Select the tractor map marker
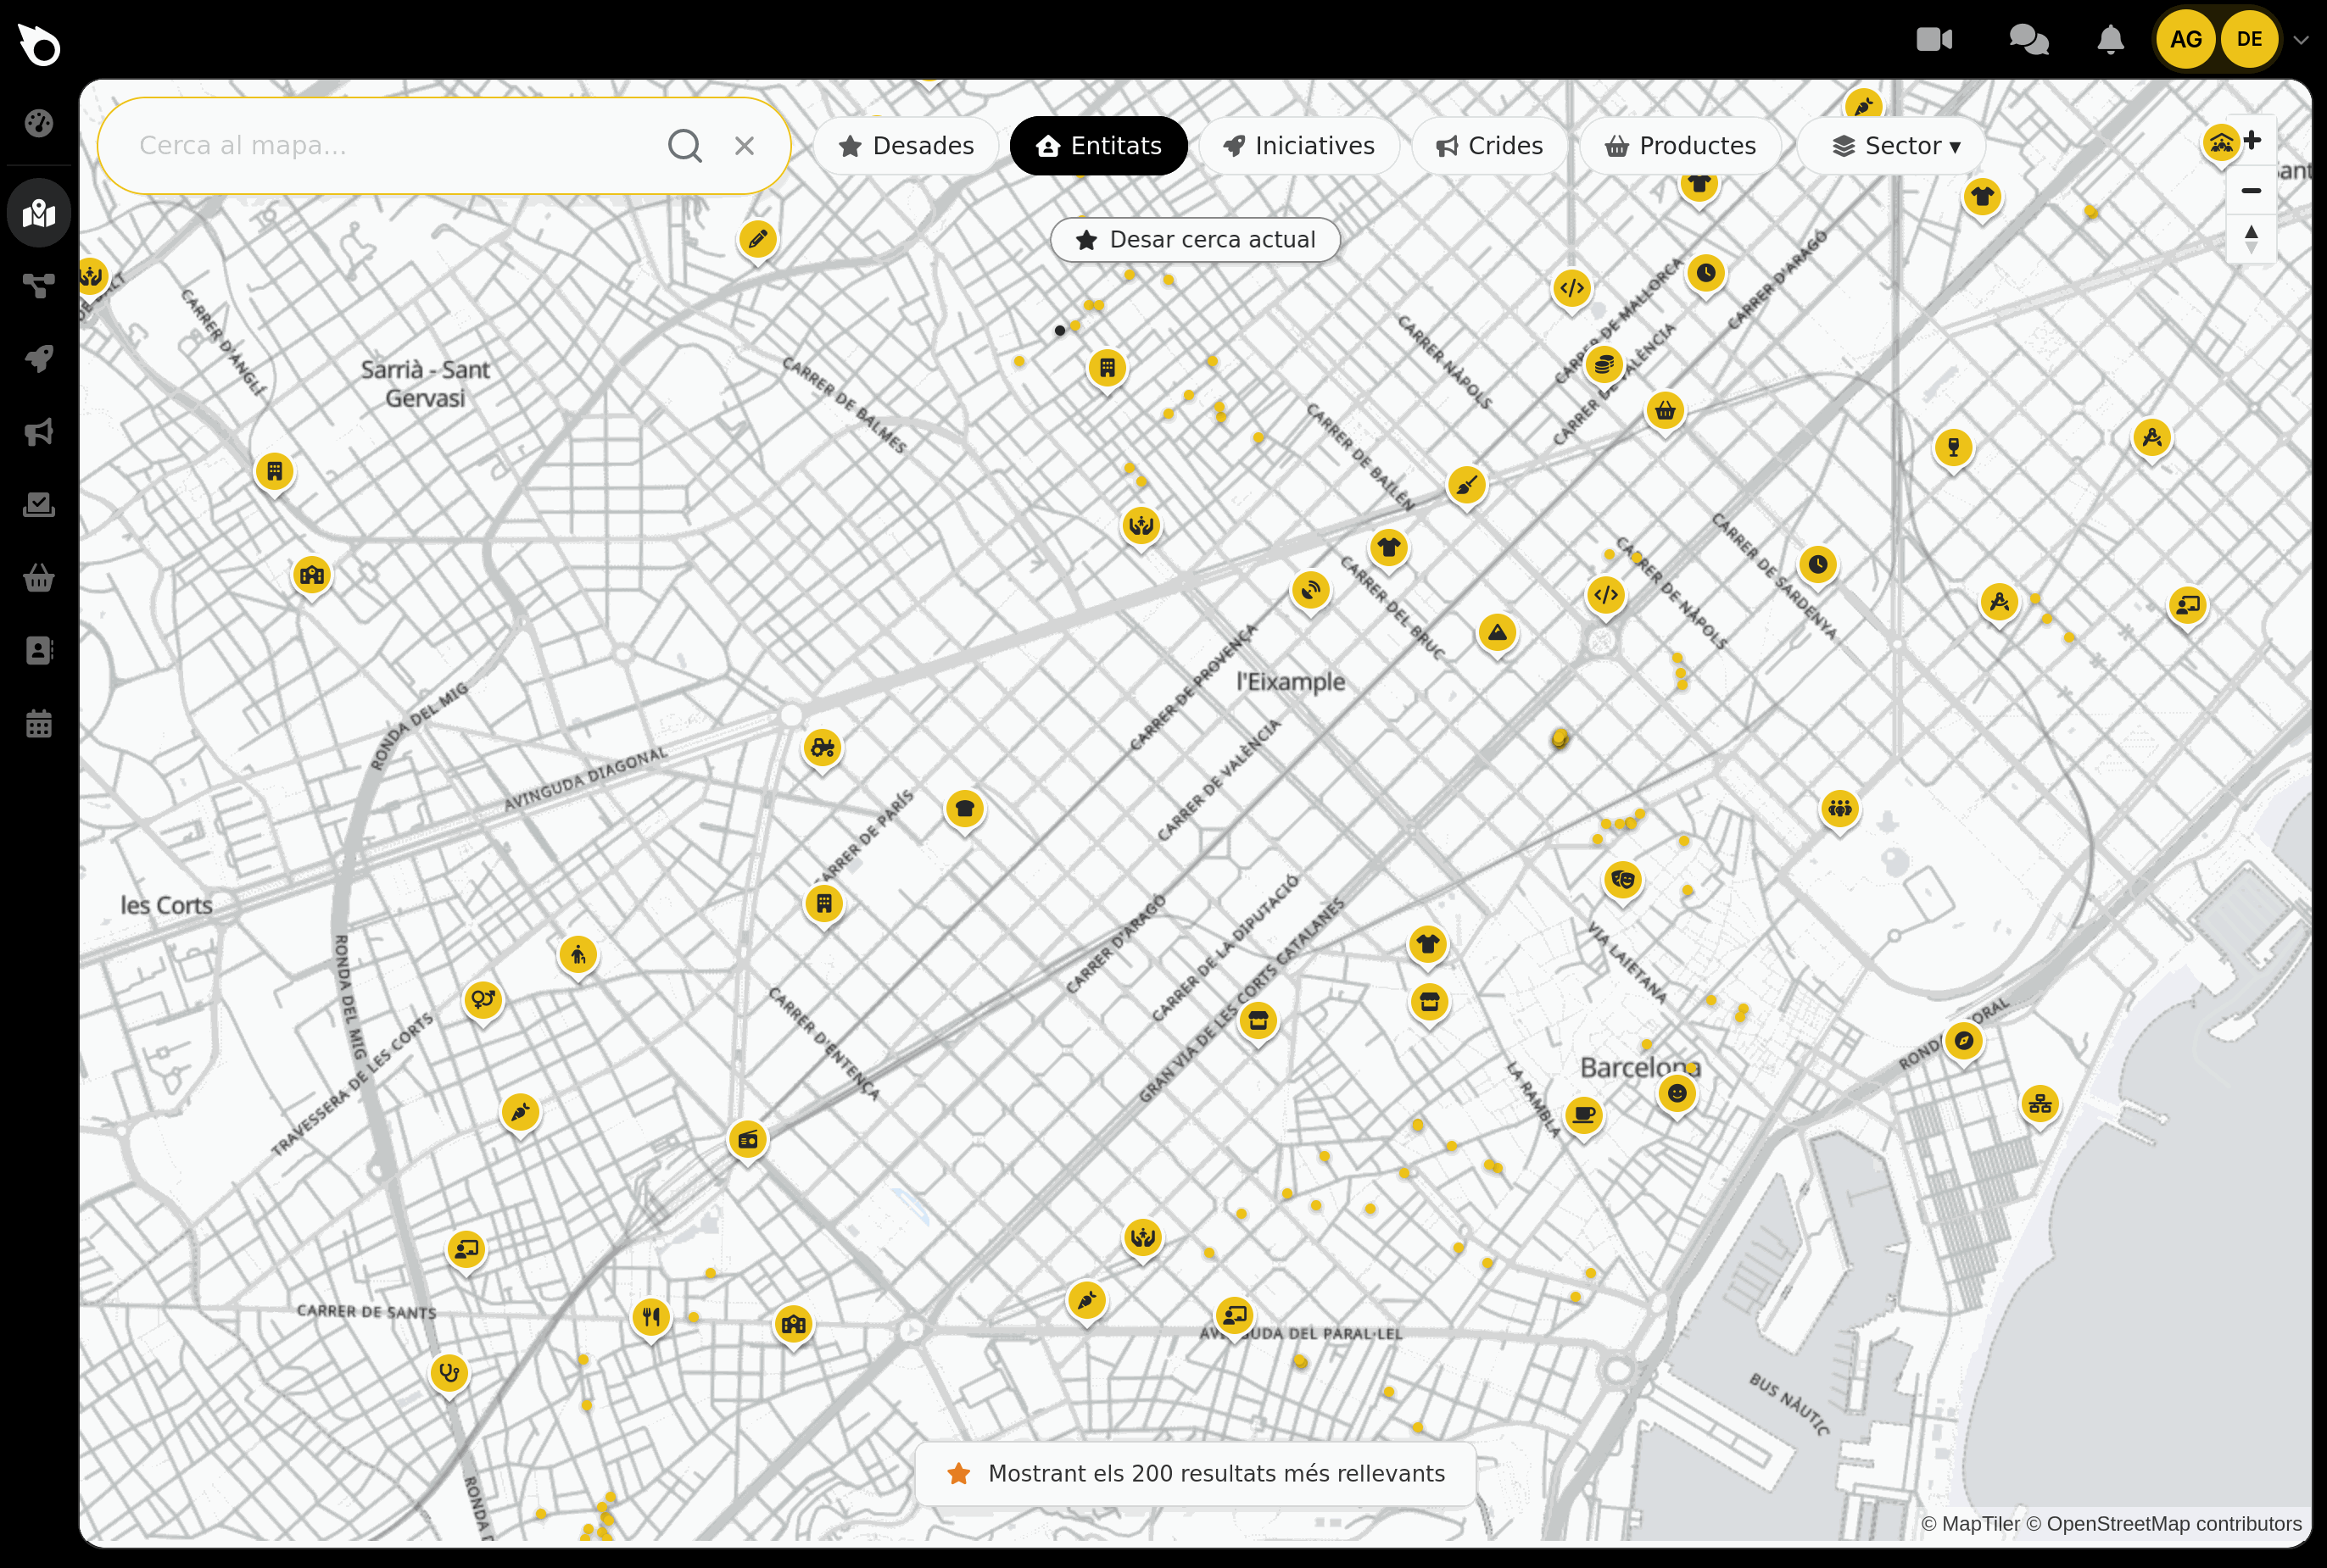Screen dimensions: 2327x1568 pyautogui.click(x=823, y=748)
